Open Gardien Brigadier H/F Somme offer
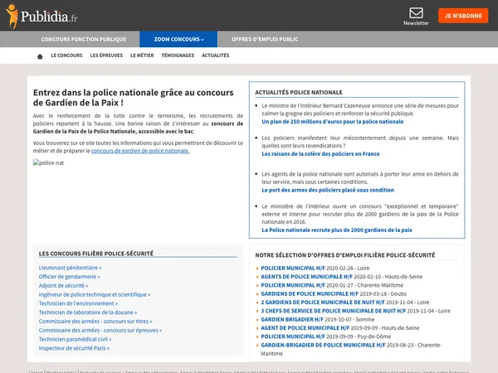498x373 pixels. pyautogui.click(x=292, y=319)
